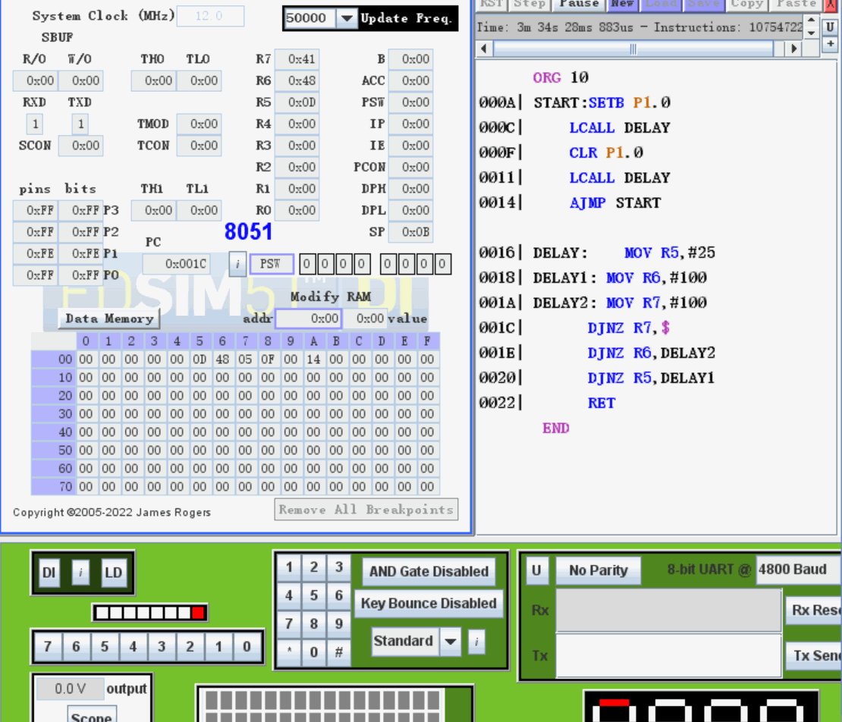Click the Paste toolbar button
The width and height of the screenshot is (842, 722).
coord(796,5)
